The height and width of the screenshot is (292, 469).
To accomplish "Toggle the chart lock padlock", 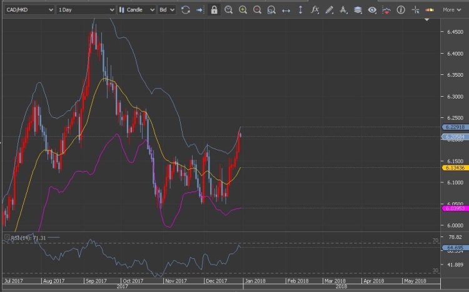I will (x=214, y=10).
